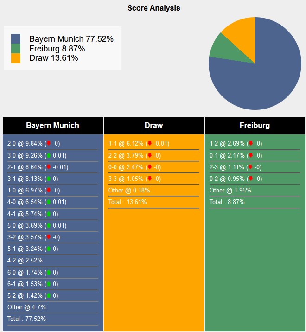Click the Score Analysis chart title
The width and height of the screenshot is (306, 332).
click(x=153, y=8)
